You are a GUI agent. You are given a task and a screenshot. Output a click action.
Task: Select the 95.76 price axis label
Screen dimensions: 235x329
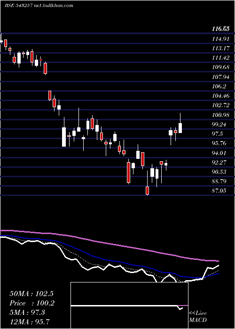(219, 143)
